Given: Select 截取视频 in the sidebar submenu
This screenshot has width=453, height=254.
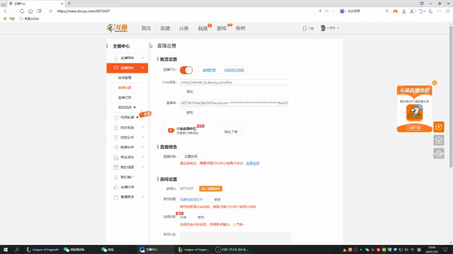Looking at the screenshot, I should tap(125, 107).
